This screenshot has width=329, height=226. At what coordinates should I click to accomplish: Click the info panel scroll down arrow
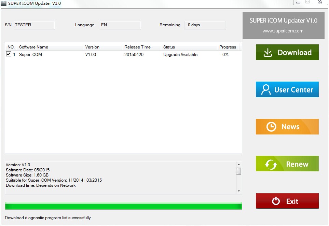coord(239,191)
